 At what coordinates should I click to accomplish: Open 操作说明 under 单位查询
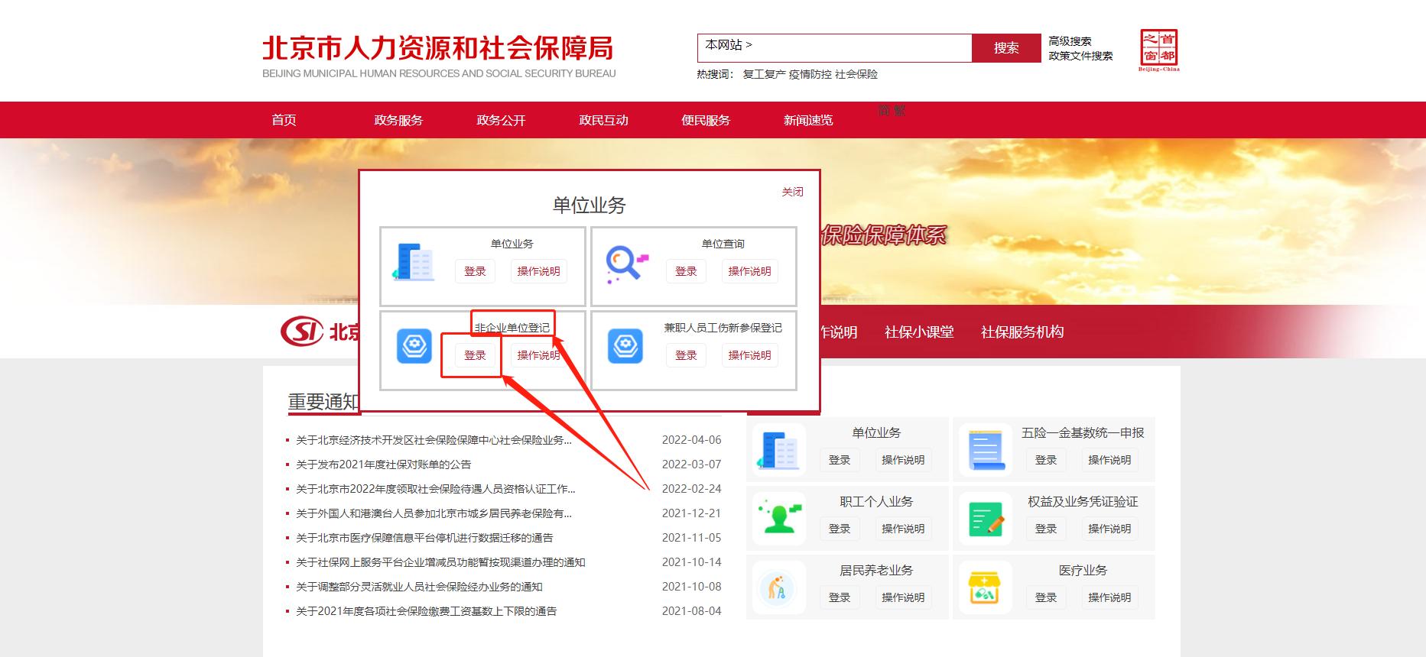749,271
